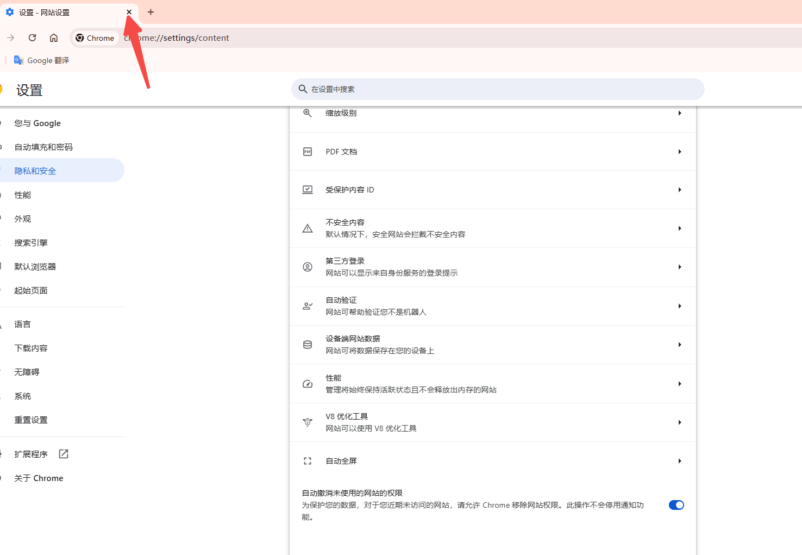This screenshot has width=802, height=555.
Task: Click the 自动全屏 fullscreen icon
Action: [308, 461]
